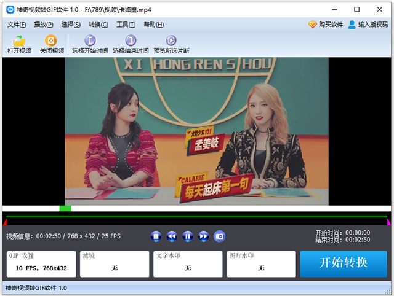The image size is (394, 296).
Task: Click 输入授权码 to enter license code
Action: pyautogui.click(x=368, y=25)
